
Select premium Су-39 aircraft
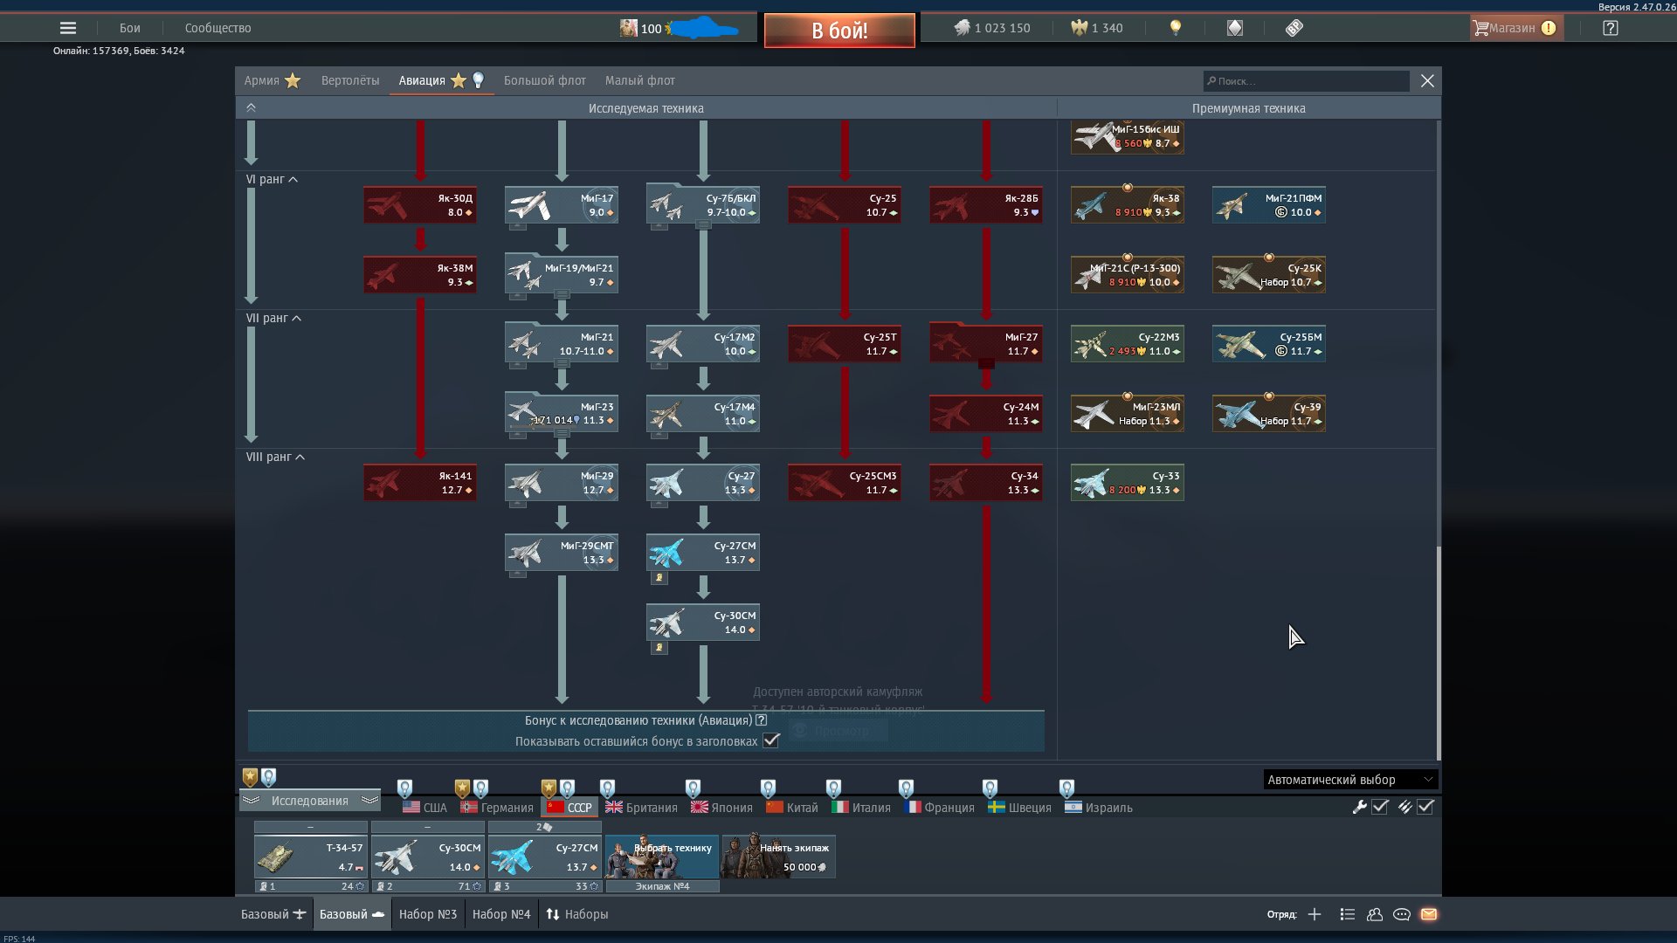pyautogui.click(x=1269, y=413)
